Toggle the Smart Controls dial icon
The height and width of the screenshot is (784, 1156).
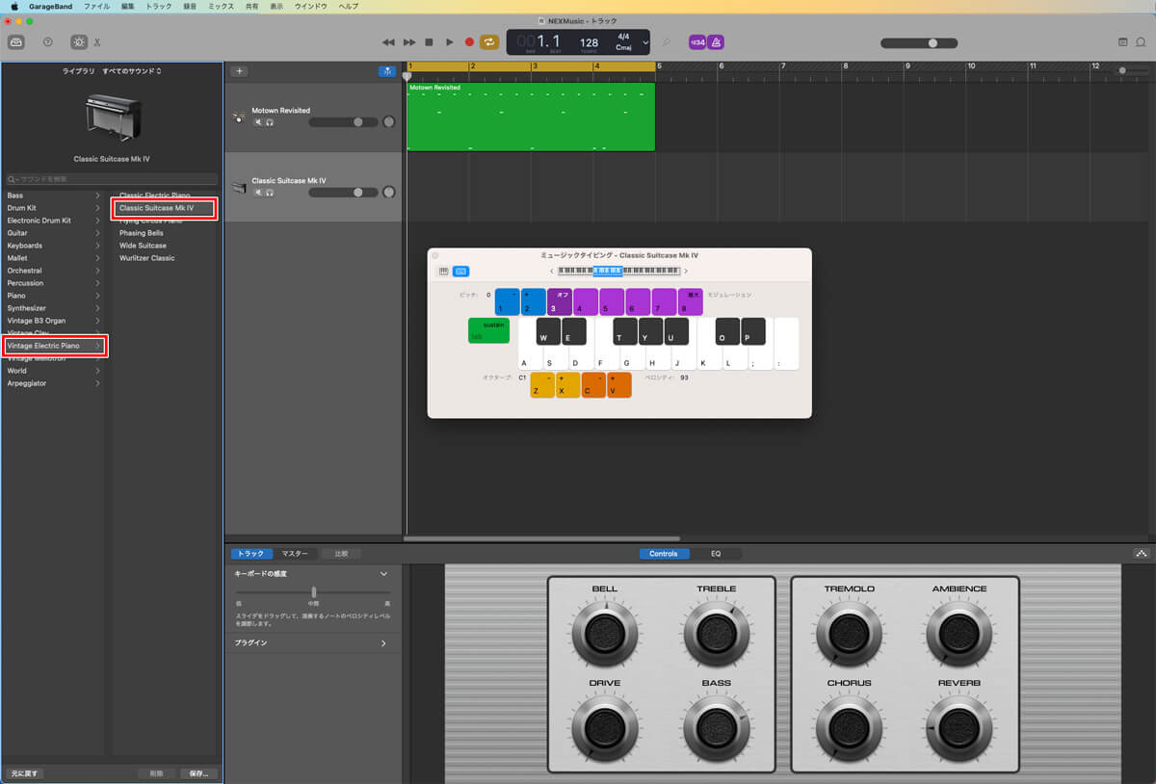point(78,42)
